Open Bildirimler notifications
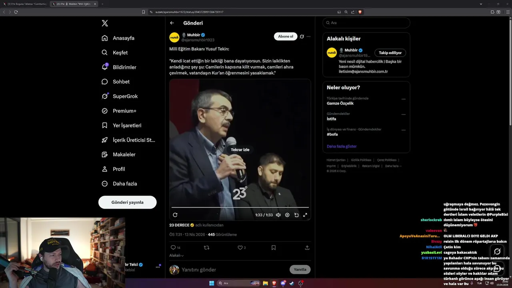512x288 pixels. (x=119, y=67)
